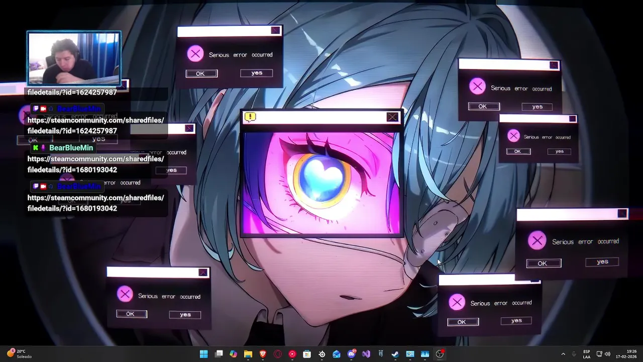Open Microsoft Store from the taskbar
This screenshot has width=643, height=362.
307,354
